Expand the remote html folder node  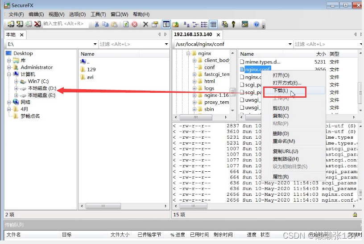(x=194, y=82)
